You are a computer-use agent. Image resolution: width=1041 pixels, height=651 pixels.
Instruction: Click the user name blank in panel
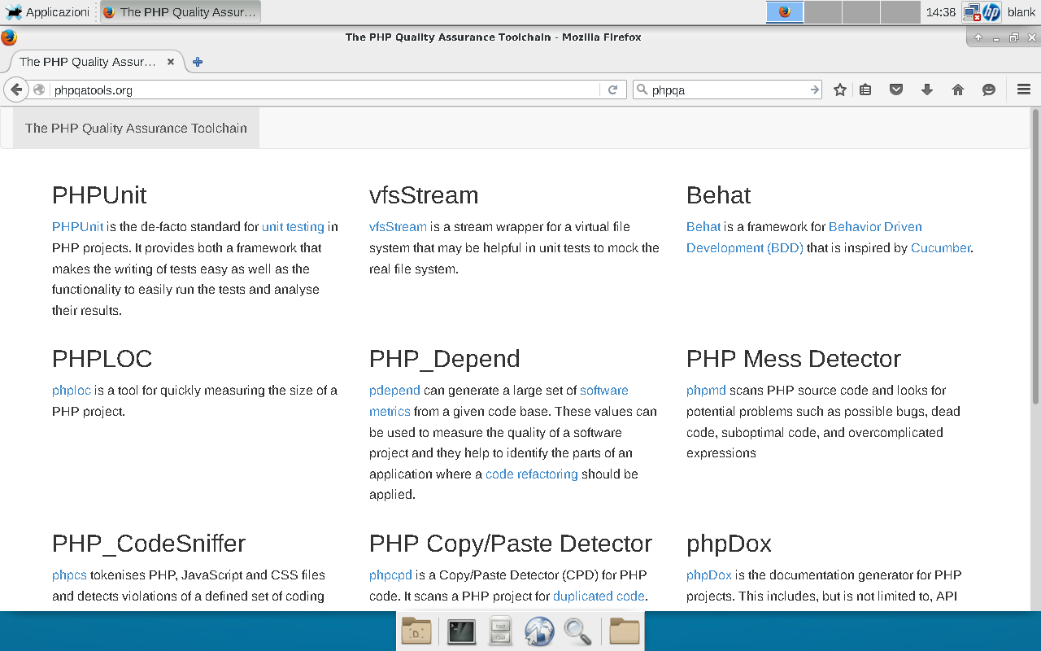coord(1021,12)
